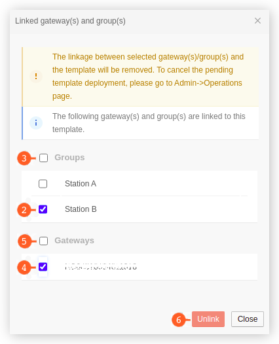Click the orange step 3 marker

click(x=24, y=158)
